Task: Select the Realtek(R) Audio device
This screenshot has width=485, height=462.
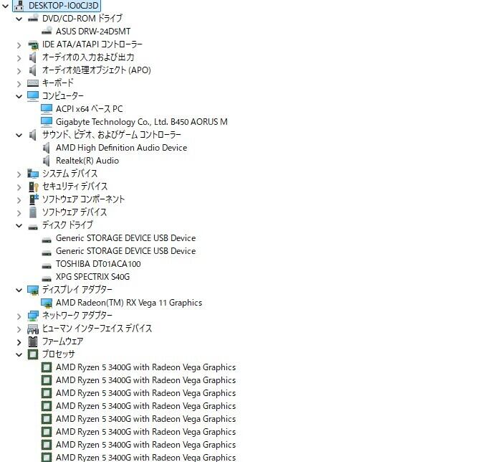Action: pos(87,161)
